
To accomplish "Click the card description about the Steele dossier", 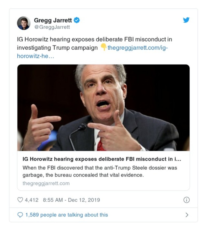I will (x=100, y=171).
